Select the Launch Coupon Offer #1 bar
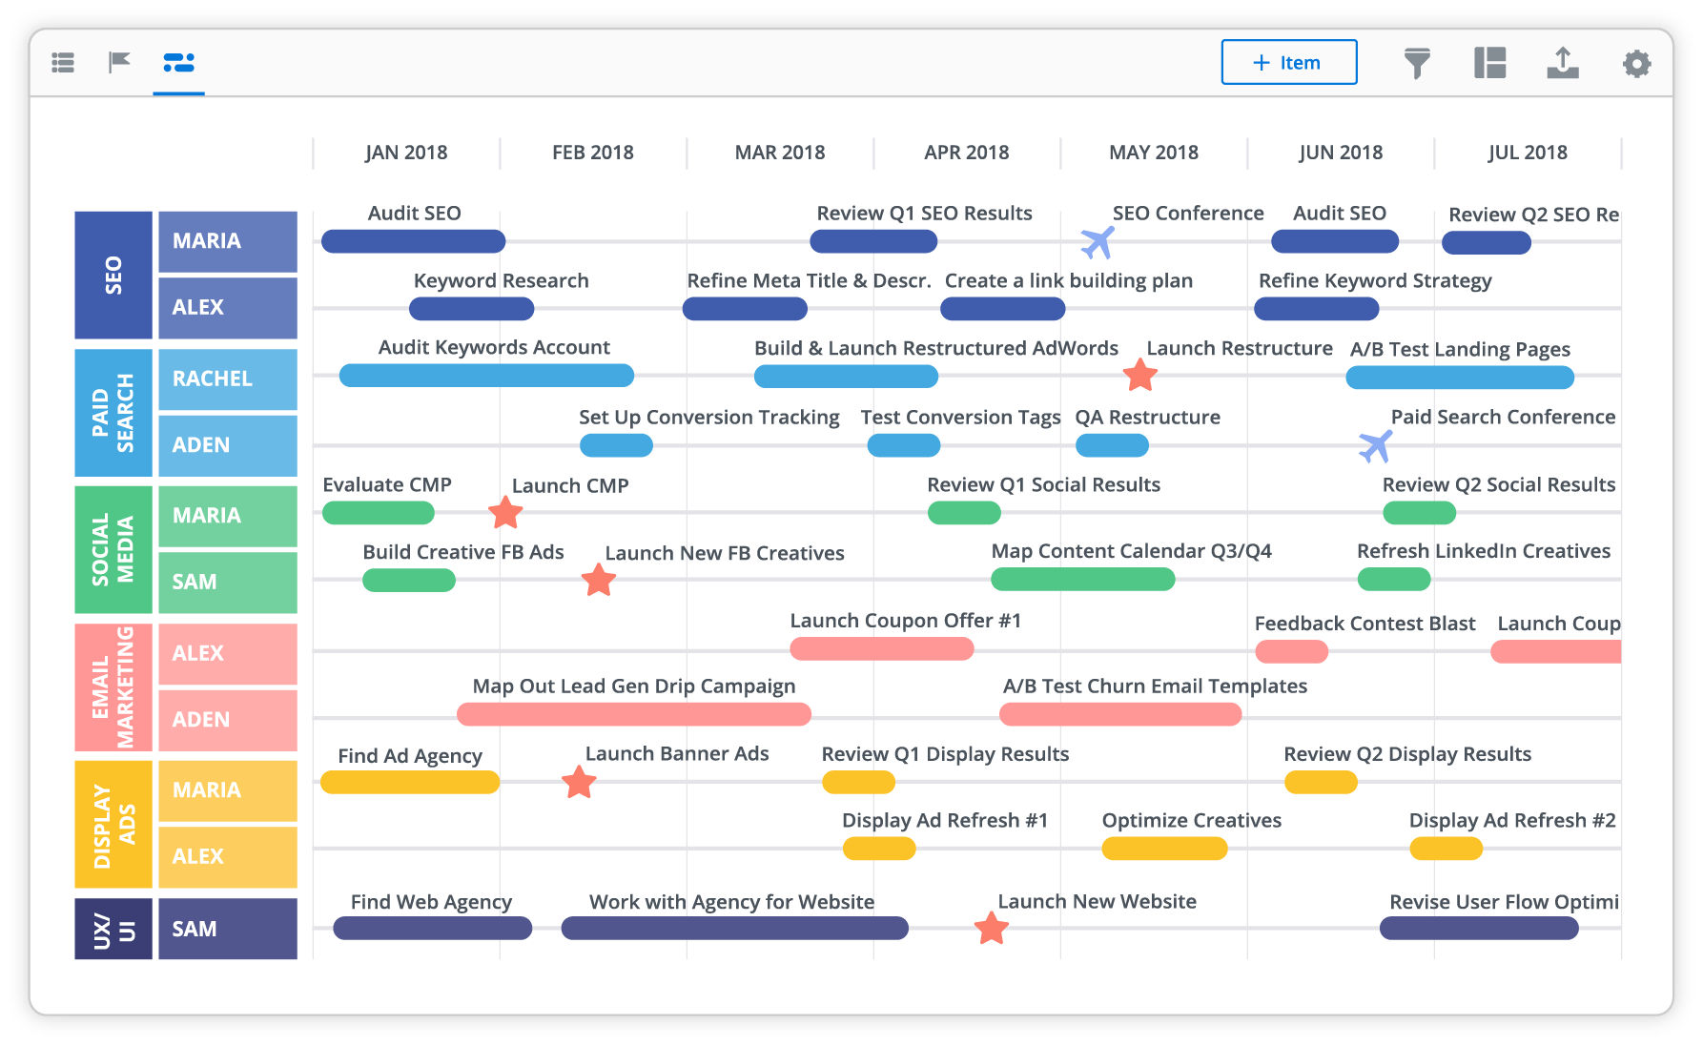This screenshot has height=1045, width=1703. point(880,648)
